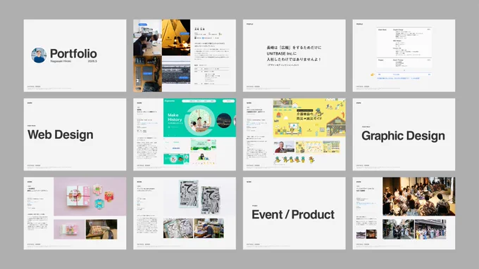Screen dimensions: 479x269
Task: Click the Portfolio title text
Action: (x=73, y=53)
